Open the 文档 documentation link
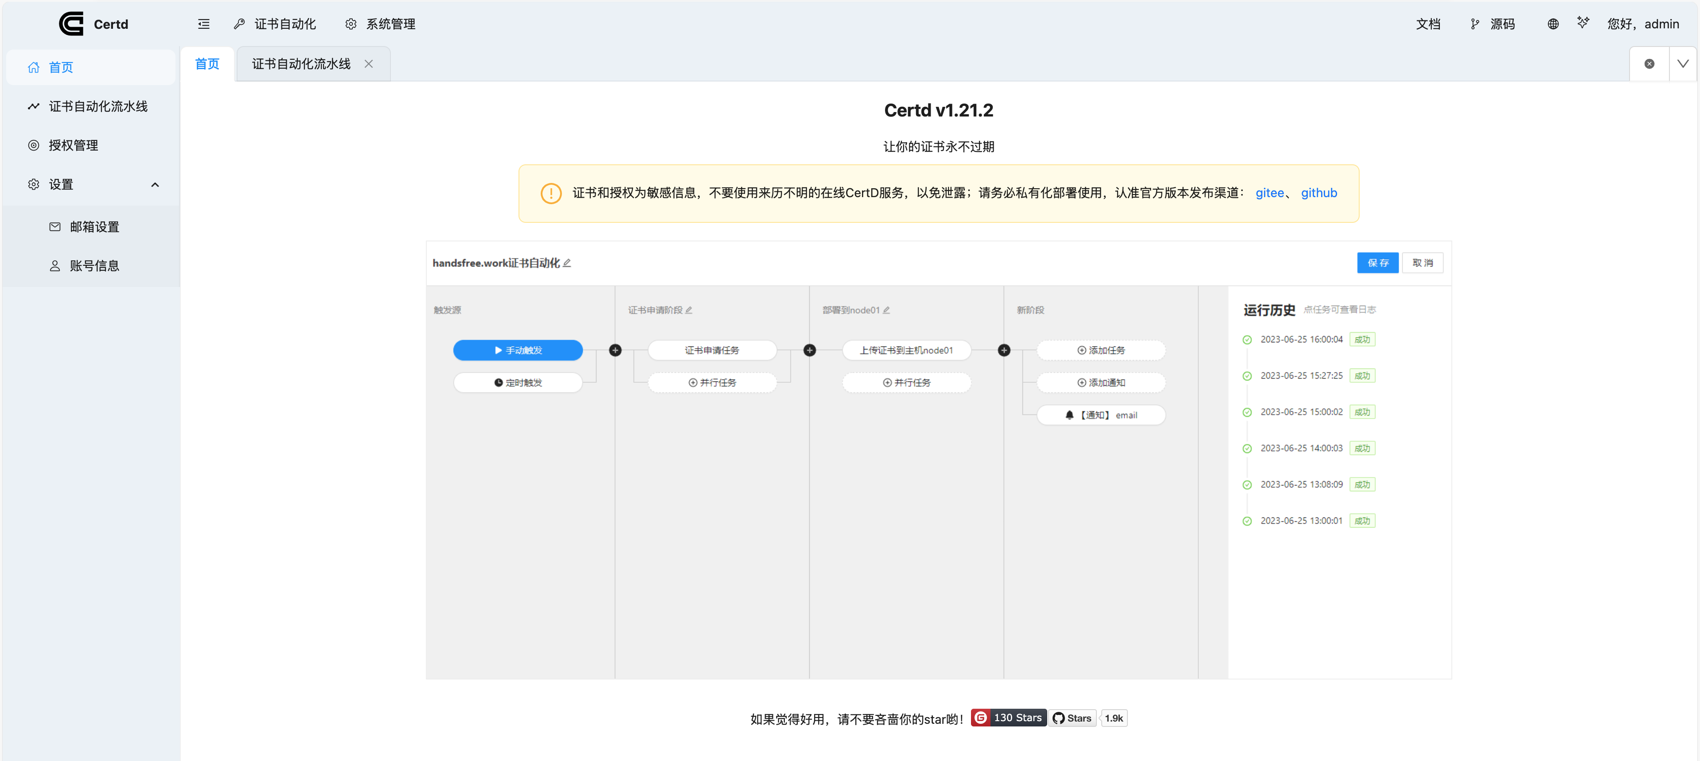 click(1427, 24)
